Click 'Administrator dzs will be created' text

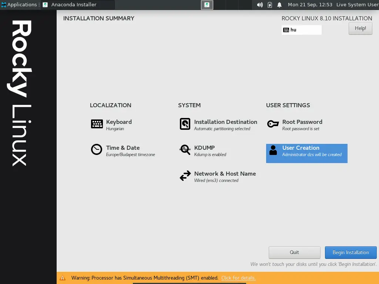[312, 155]
